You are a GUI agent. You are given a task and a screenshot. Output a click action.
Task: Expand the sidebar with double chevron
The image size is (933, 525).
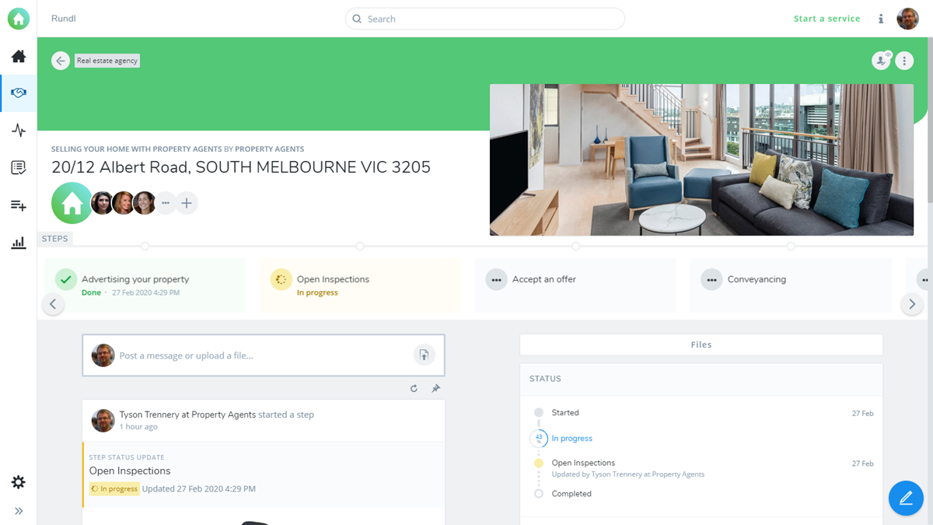pos(19,511)
